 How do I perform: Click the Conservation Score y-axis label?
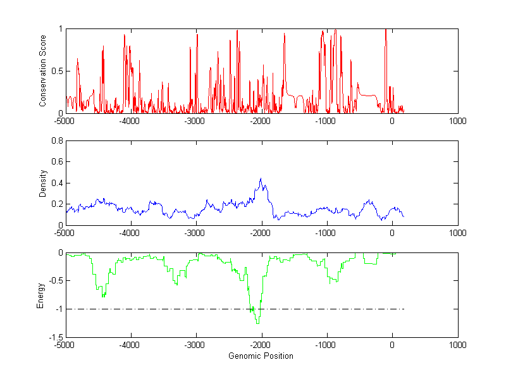click(43, 71)
